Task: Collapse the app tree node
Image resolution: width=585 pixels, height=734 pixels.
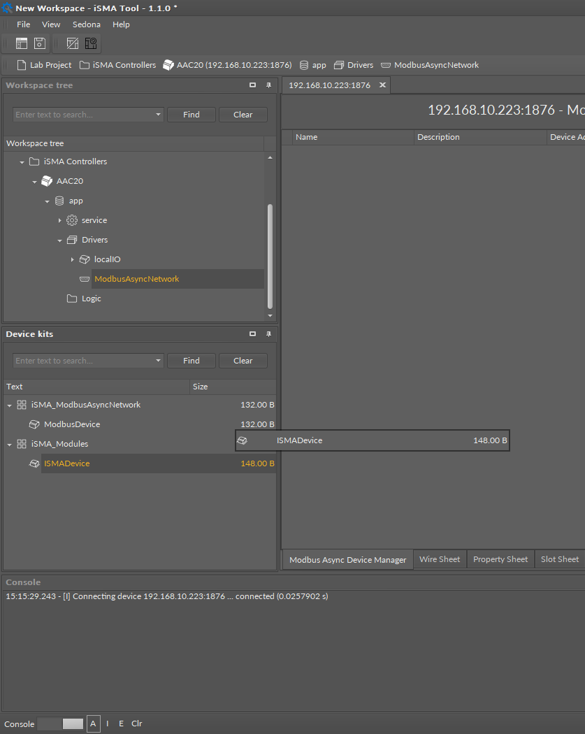Action: [48, 201]
